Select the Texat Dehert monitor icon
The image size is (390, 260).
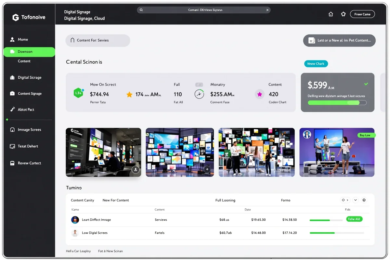(x=12, y=146)
